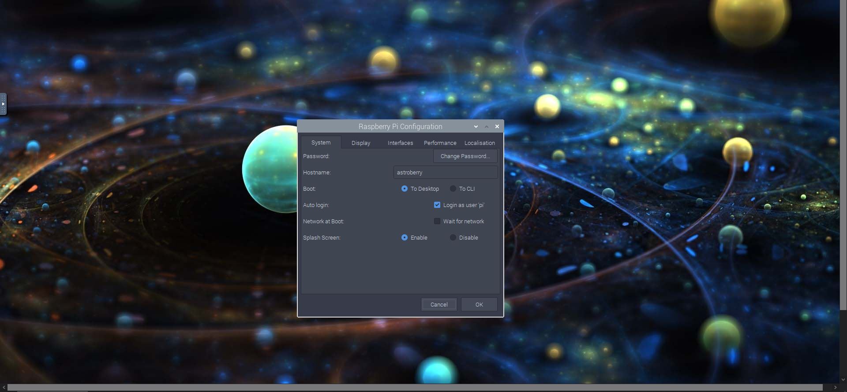Click the Boot label text
847x392 pixels.
pyautogui.click(x=309, y=189)
